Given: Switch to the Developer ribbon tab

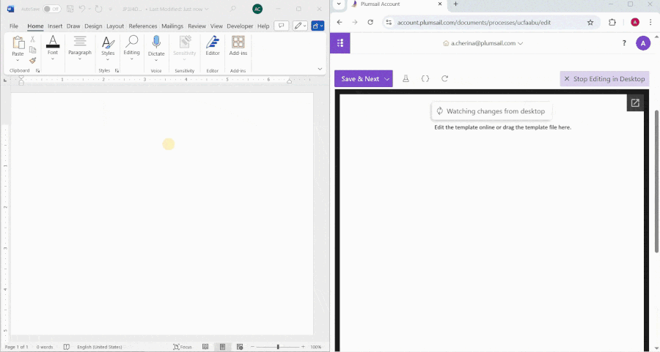Looking at the screenshot, I should 240,26.
